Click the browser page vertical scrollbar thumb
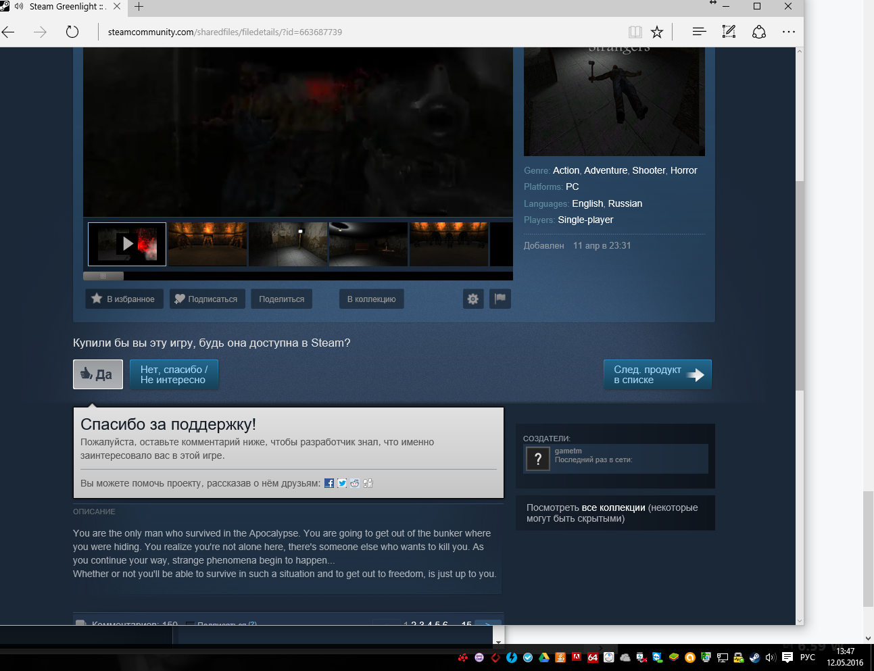Screen dimensions: 874x671 tap(800, 286)
